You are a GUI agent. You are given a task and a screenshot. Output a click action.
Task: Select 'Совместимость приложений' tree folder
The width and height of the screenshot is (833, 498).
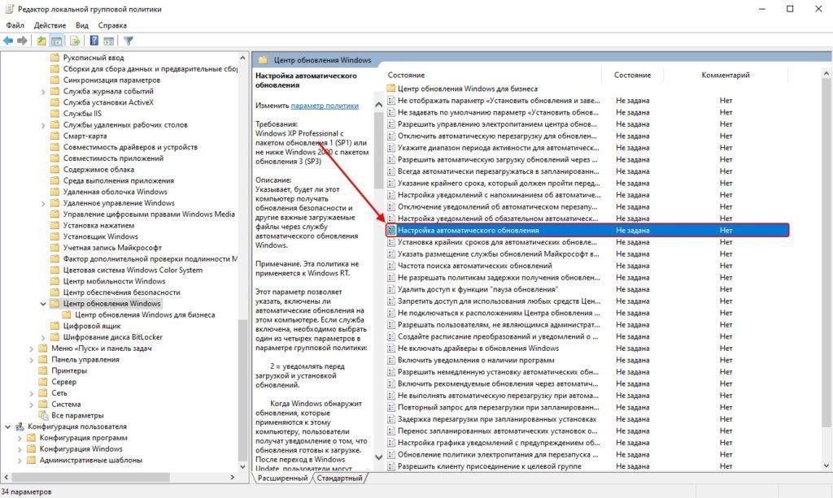(x=113, y=158)
